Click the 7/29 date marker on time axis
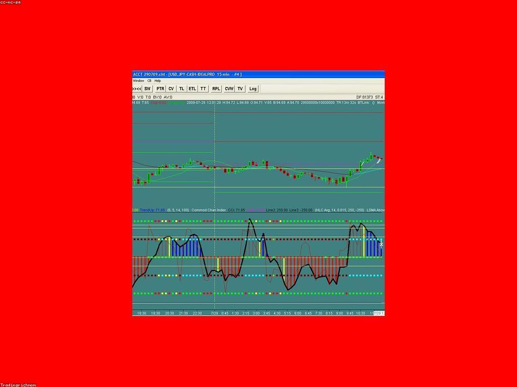 pyautogui.click(x=214, y=313)
